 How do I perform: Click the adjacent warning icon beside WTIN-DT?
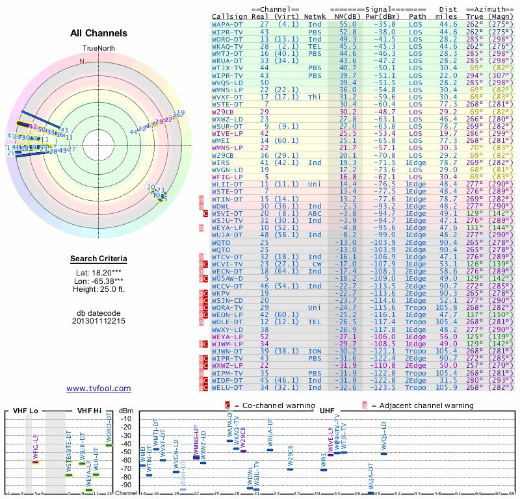(x=201, y=199)
